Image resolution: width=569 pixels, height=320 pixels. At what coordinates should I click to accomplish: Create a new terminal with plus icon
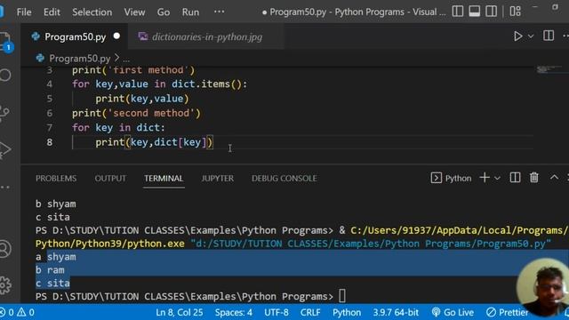485,178
